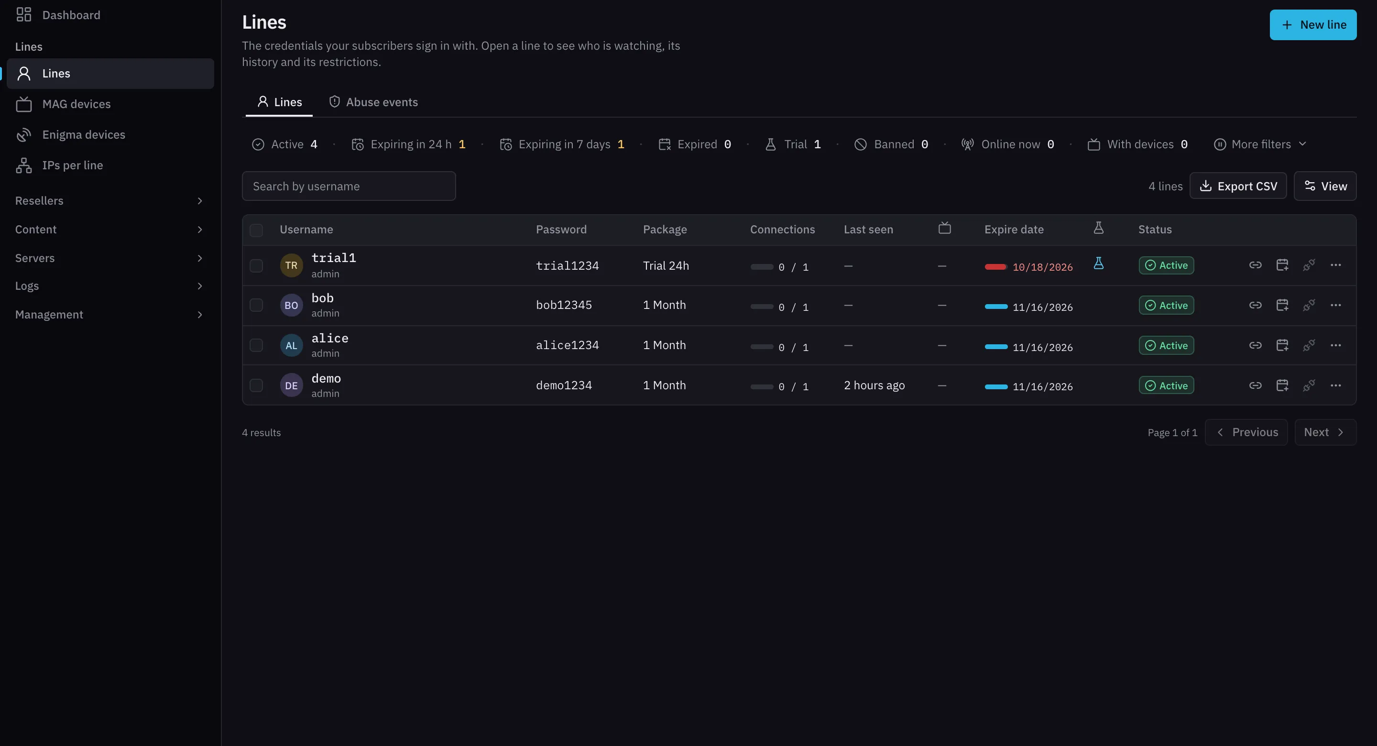1377x746 pixels.
Task: Click the flask column header icon
Action: pos(1099,229)
